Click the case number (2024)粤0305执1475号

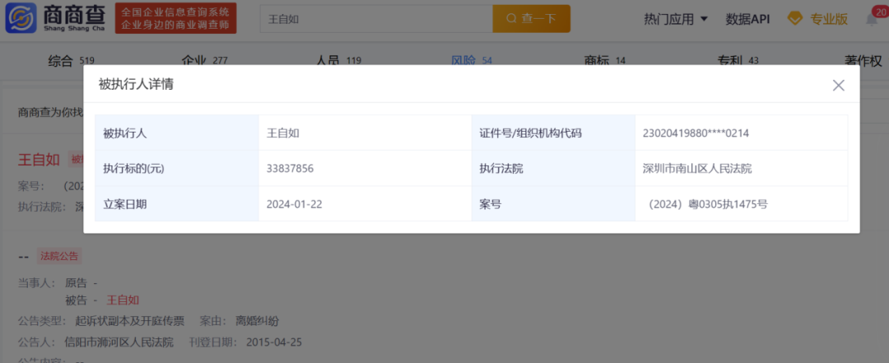click(x=707, y=204)
